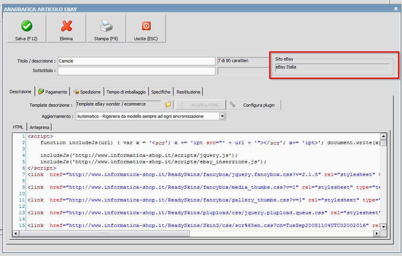This screenshot has height=256, width=402.
Task: Click the red power Uscita (ESC) icon
Action: [x=146, y=26]
